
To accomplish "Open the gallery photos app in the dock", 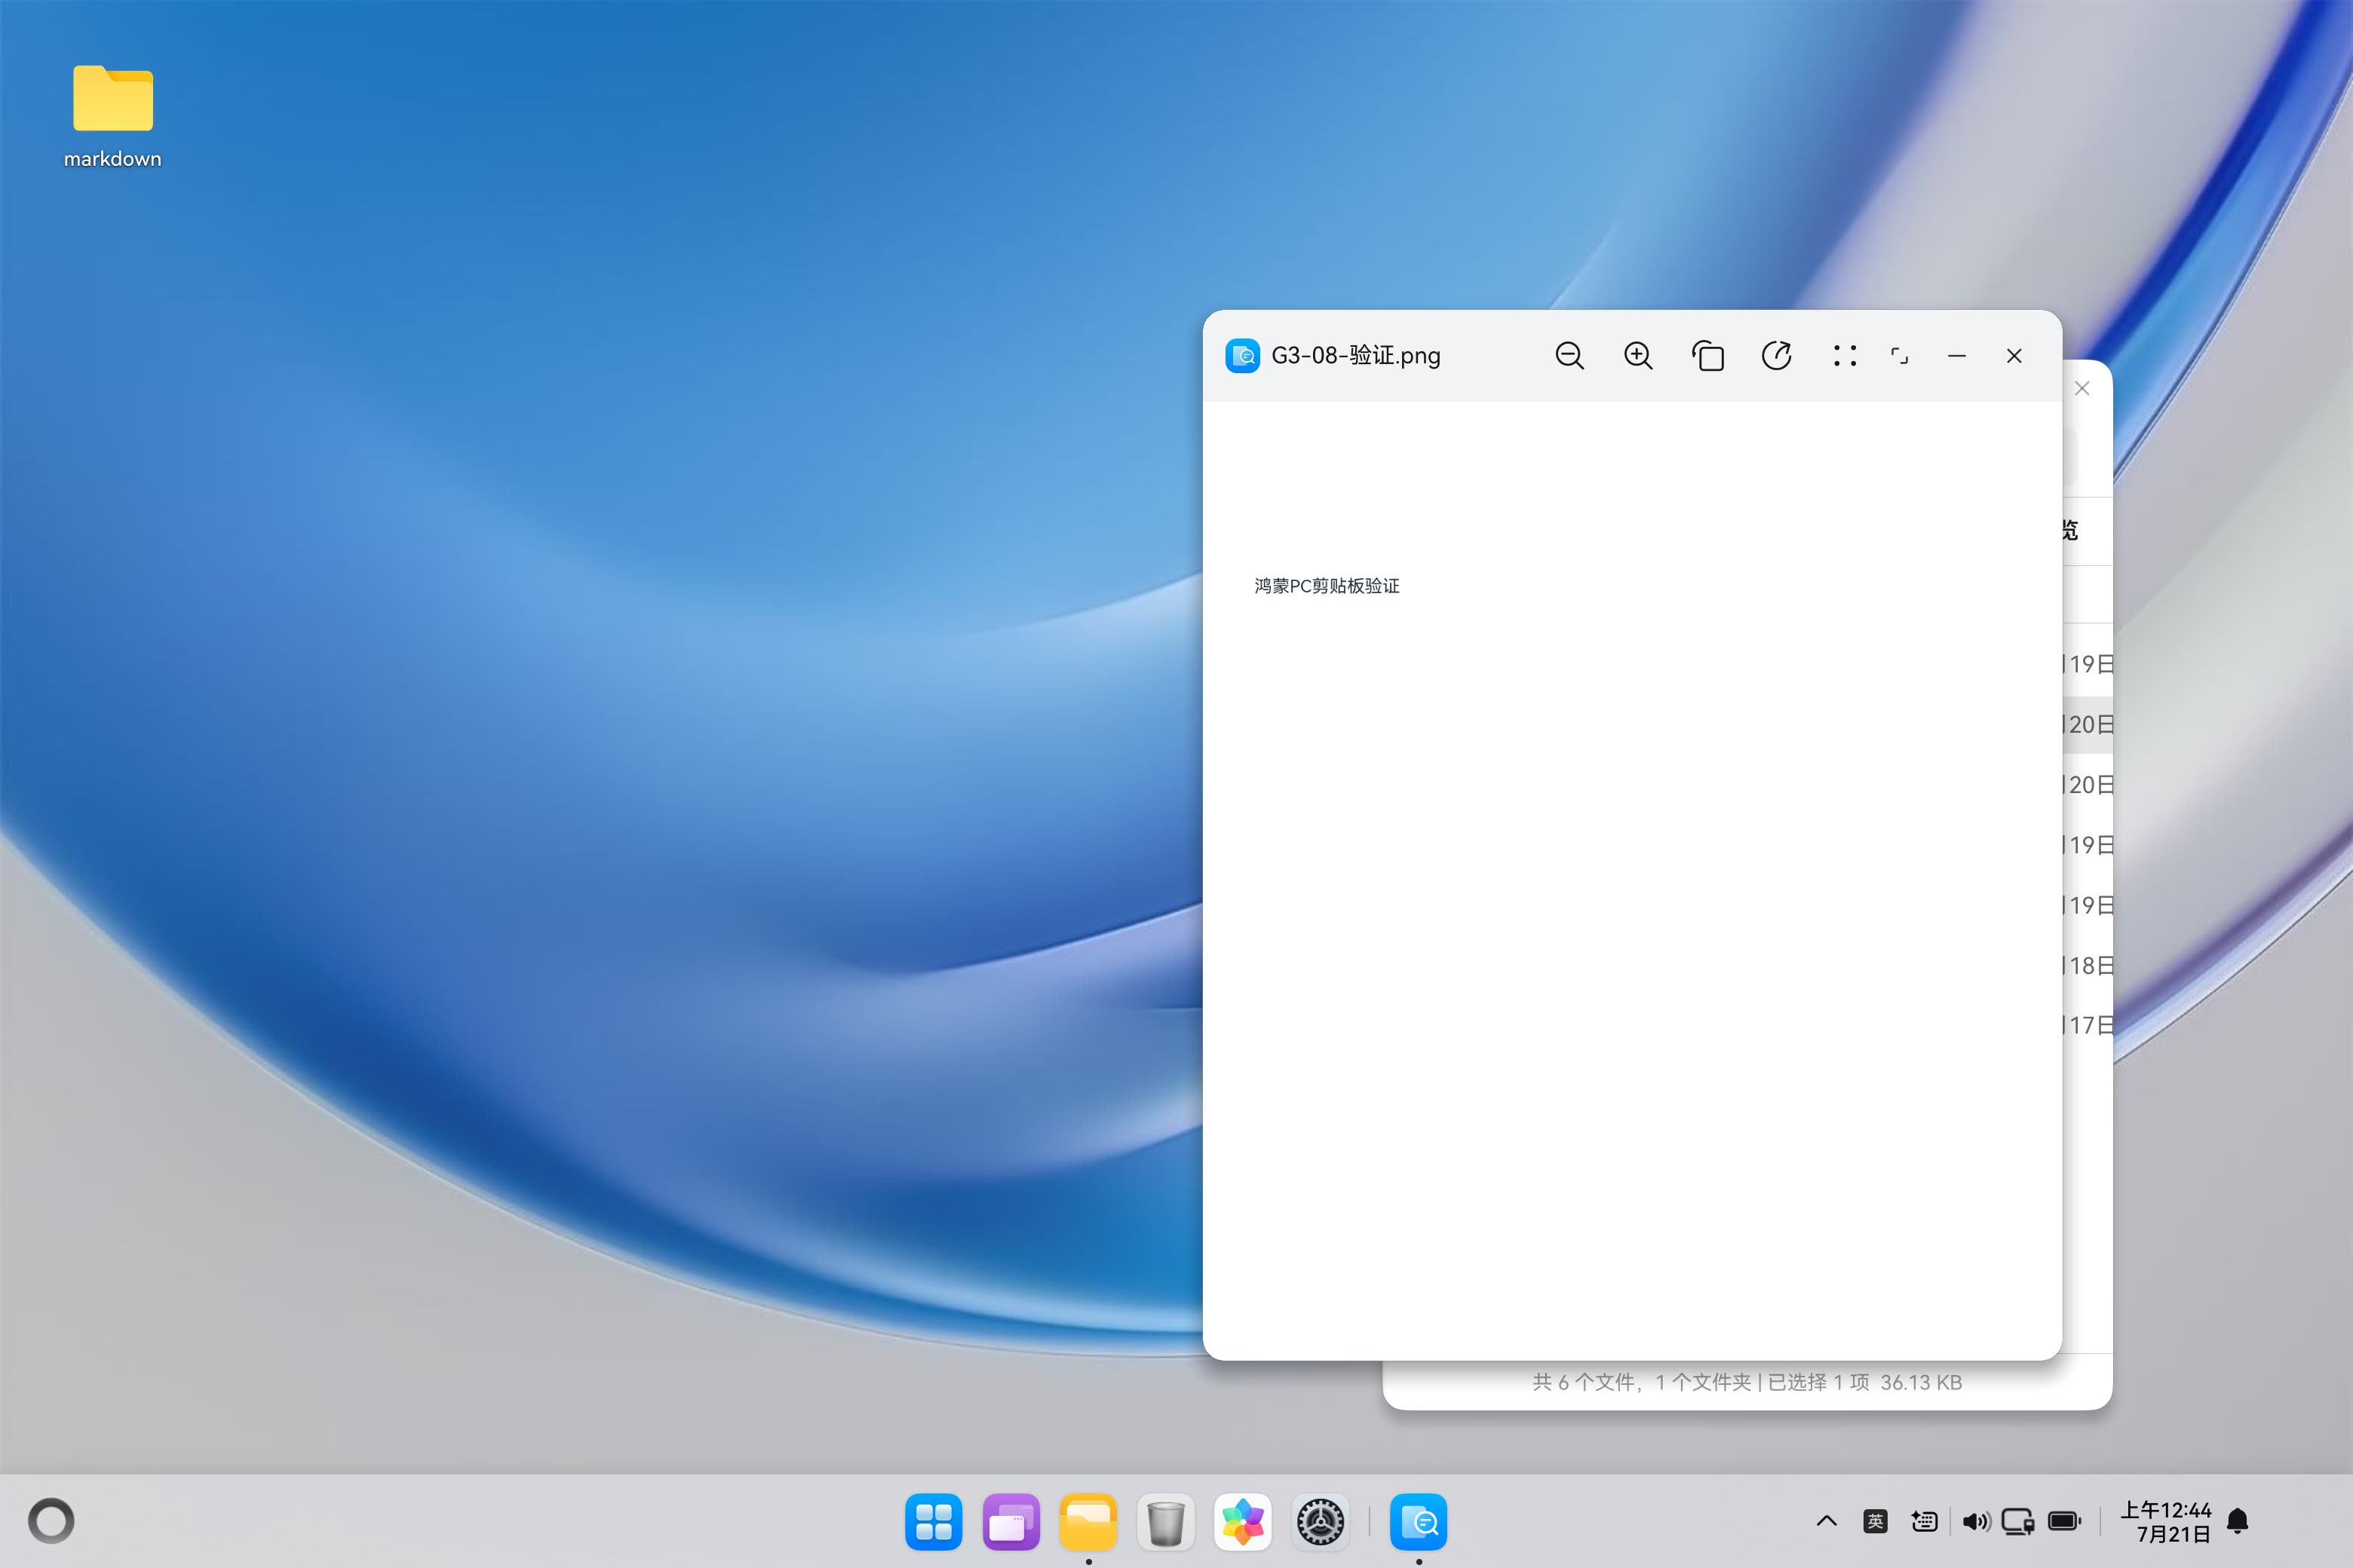I will 1243,1522.
